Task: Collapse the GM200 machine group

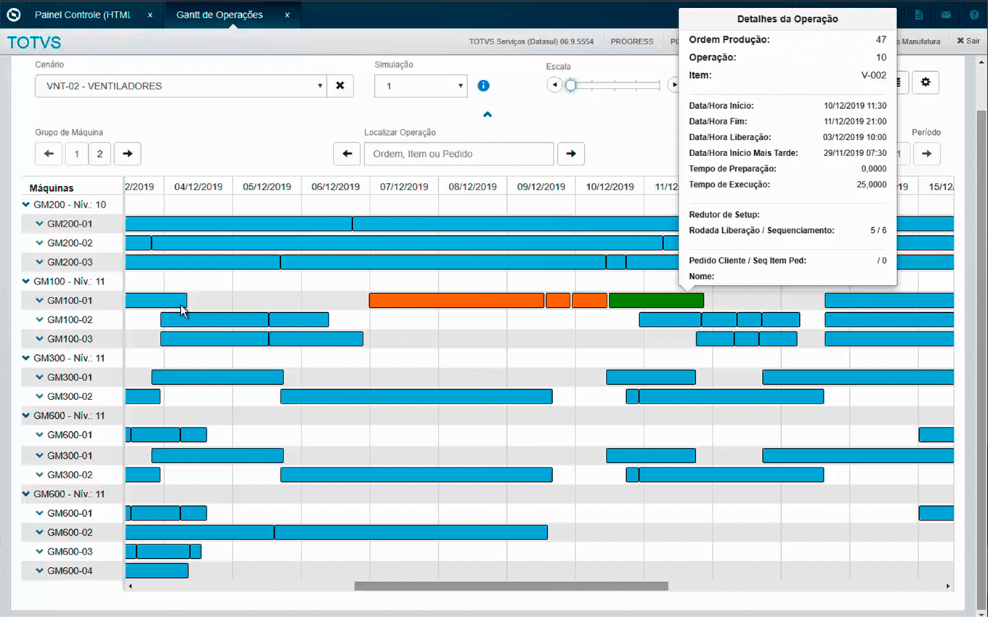Action: (x=27, y=205)
